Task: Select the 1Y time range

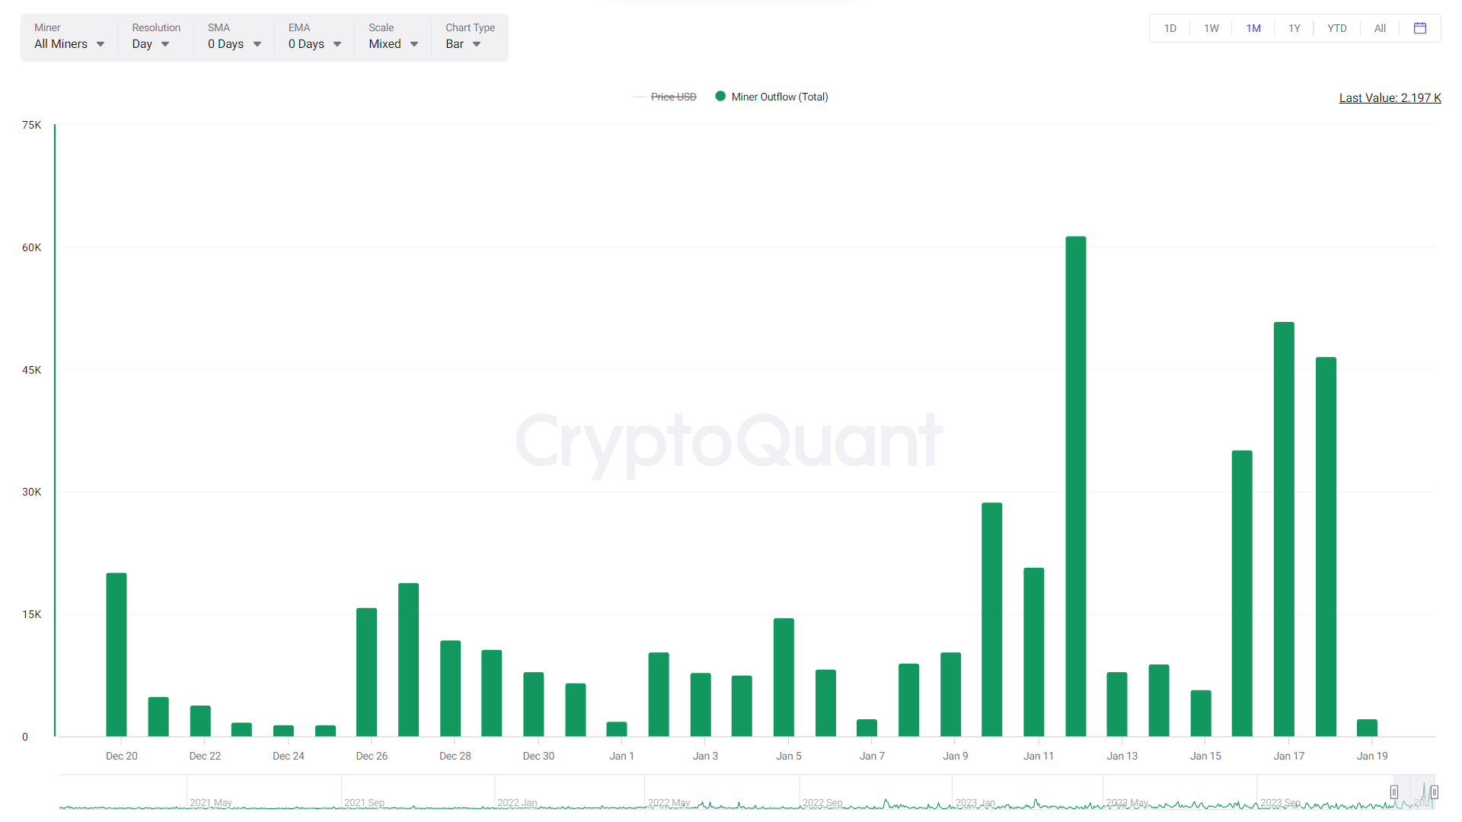Action: coord(1294,28)
